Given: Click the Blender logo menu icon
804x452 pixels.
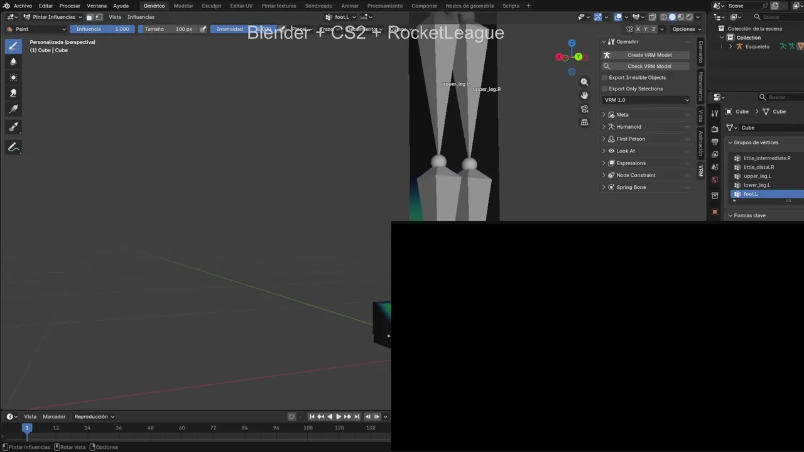Looking at the screenshot, I should coord(6,6).
